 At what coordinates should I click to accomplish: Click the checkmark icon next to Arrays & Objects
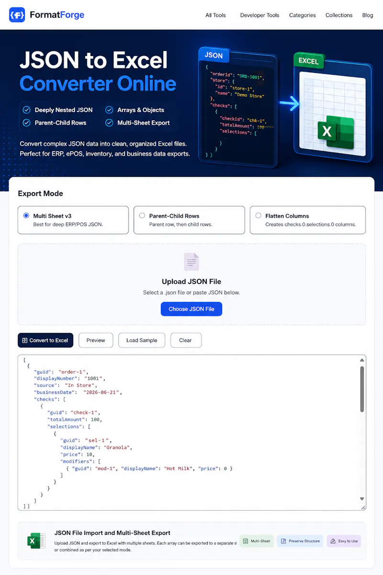109,110
